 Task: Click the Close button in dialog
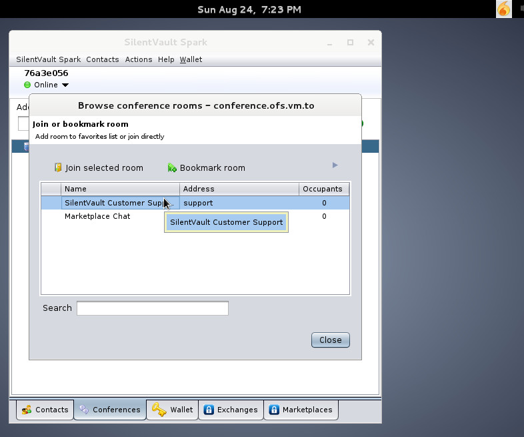pyautogui.click(x=331, y=340)
